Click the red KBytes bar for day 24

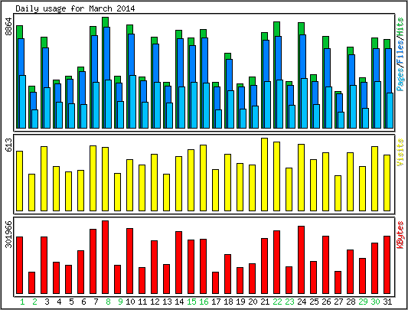(x=302, y=259)
